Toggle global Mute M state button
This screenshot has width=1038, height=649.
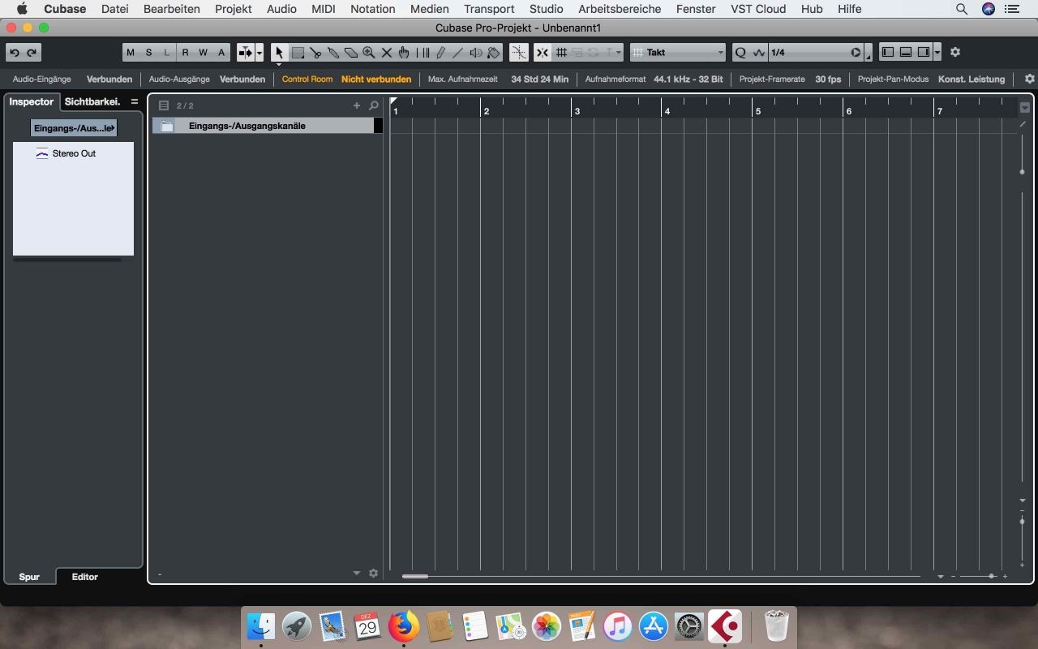131,53
